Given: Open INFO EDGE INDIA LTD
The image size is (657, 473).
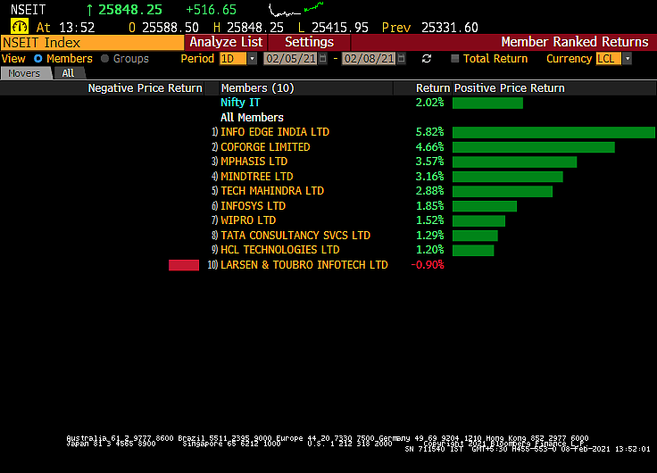Looking at the screenshot, I should pos(275,132).
